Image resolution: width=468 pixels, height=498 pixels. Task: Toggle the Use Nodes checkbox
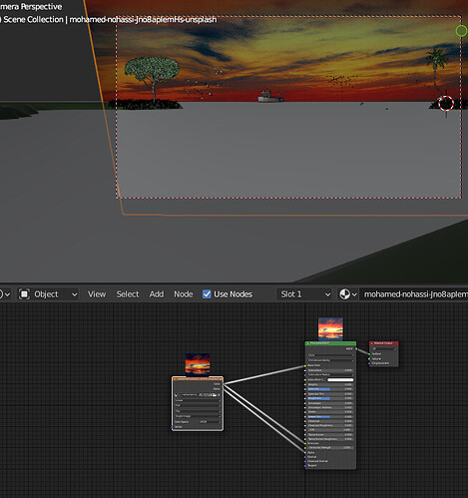(x=207, y=294)
